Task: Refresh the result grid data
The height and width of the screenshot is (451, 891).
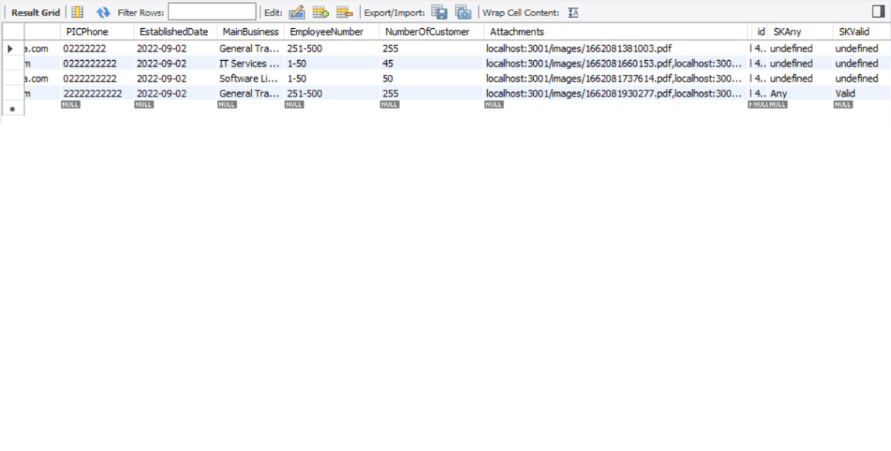Action: click(104, 12)
